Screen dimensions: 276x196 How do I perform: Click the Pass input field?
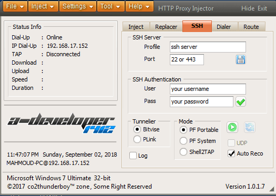(x=201, y=102)
